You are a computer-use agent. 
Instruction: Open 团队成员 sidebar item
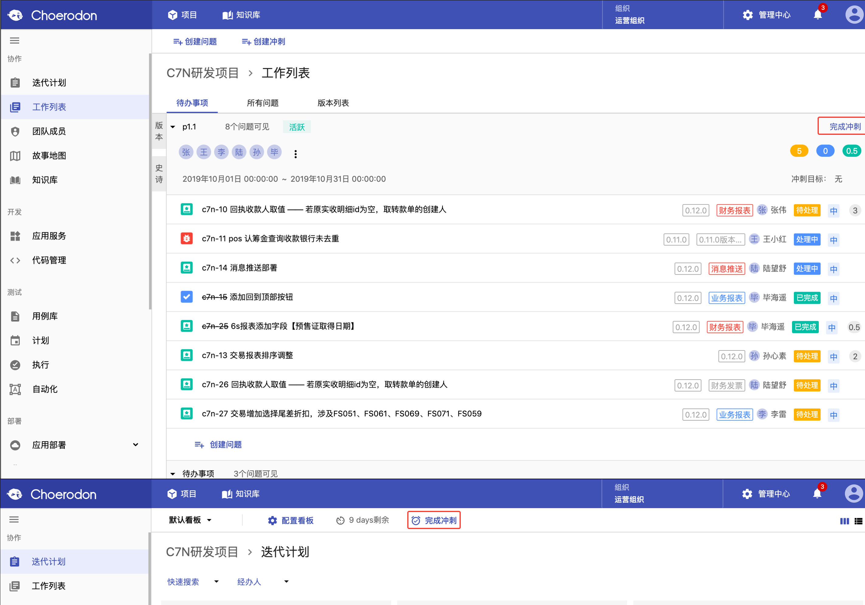(x=75, y=132)
